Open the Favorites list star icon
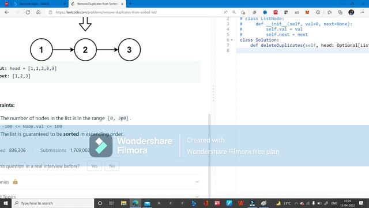This screenshot has height=208, width=369. (x=329, y=12)
